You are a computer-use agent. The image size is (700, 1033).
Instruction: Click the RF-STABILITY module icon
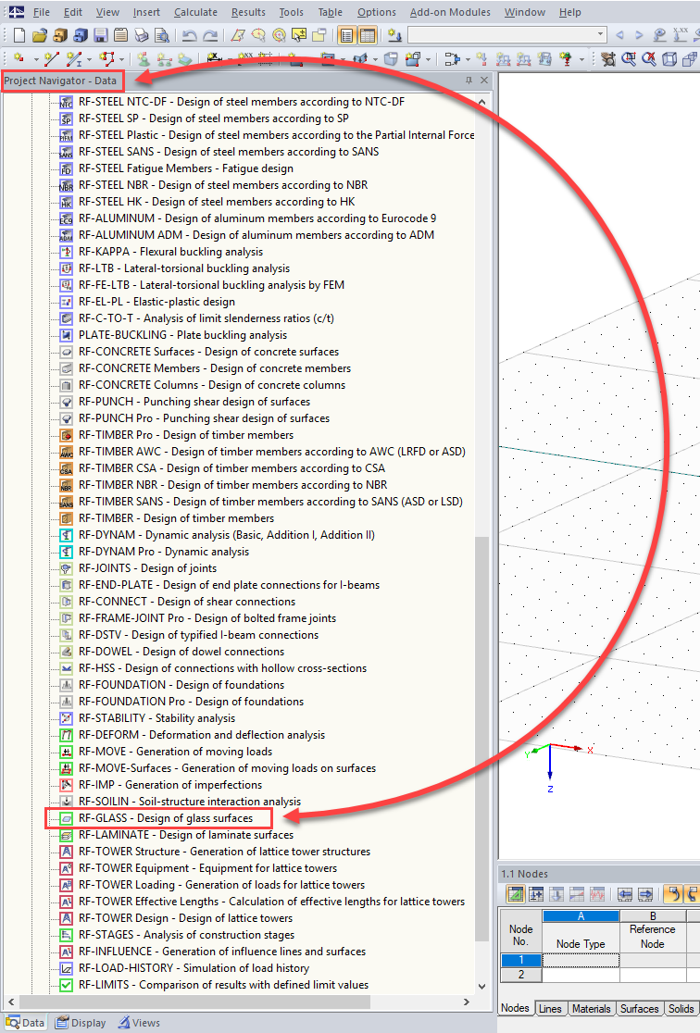(66, 718)
